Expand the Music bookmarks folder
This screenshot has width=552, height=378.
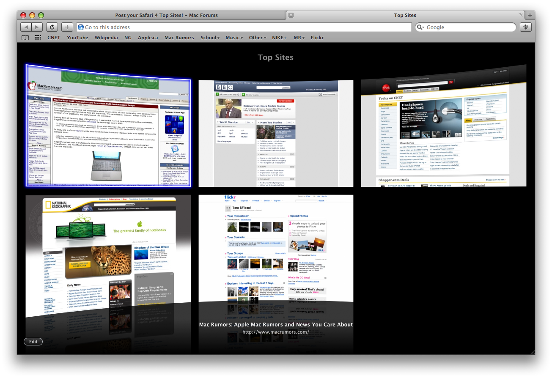tap(234, 38)
